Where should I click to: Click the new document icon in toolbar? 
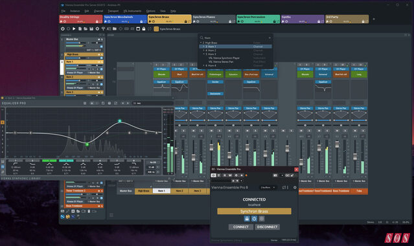(x=80, y=28)
